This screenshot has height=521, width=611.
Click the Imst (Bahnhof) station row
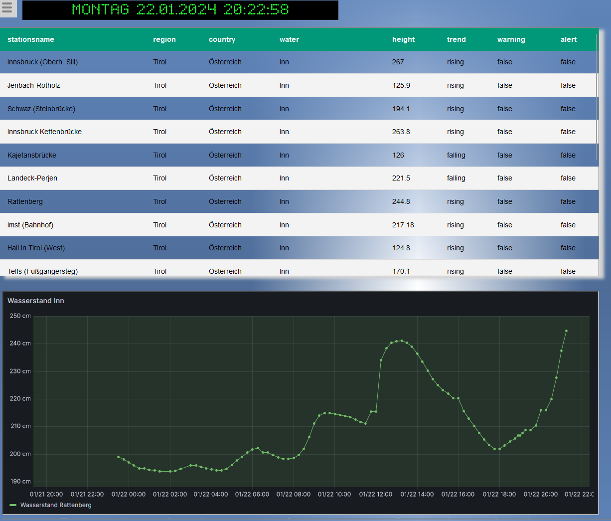coord(30,225)
